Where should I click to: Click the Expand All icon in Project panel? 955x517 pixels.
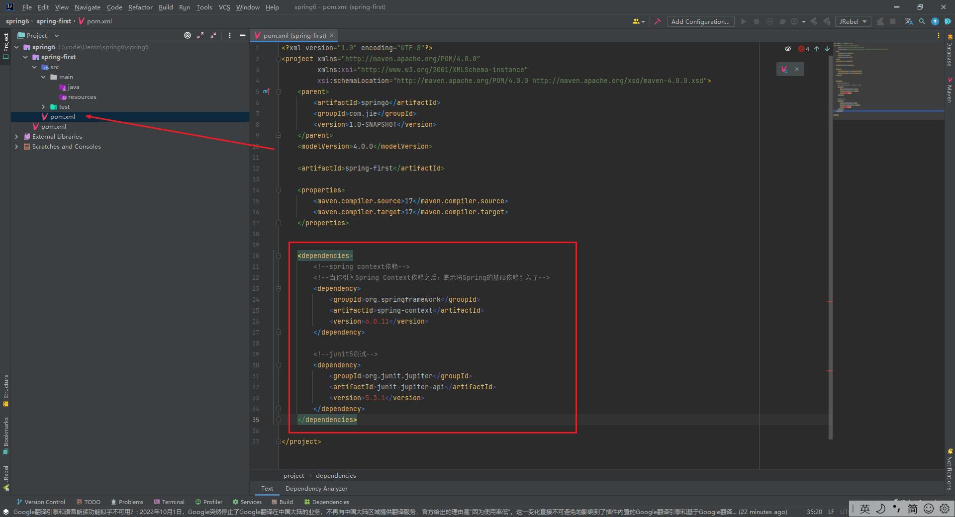(200, 35)
